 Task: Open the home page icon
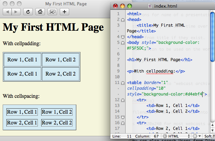click(x=40, y=12)
